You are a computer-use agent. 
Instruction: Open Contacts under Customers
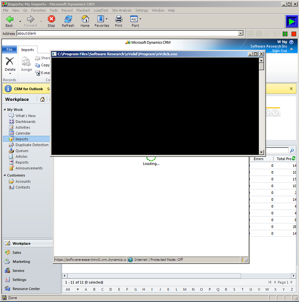click(x=22, y=187)
